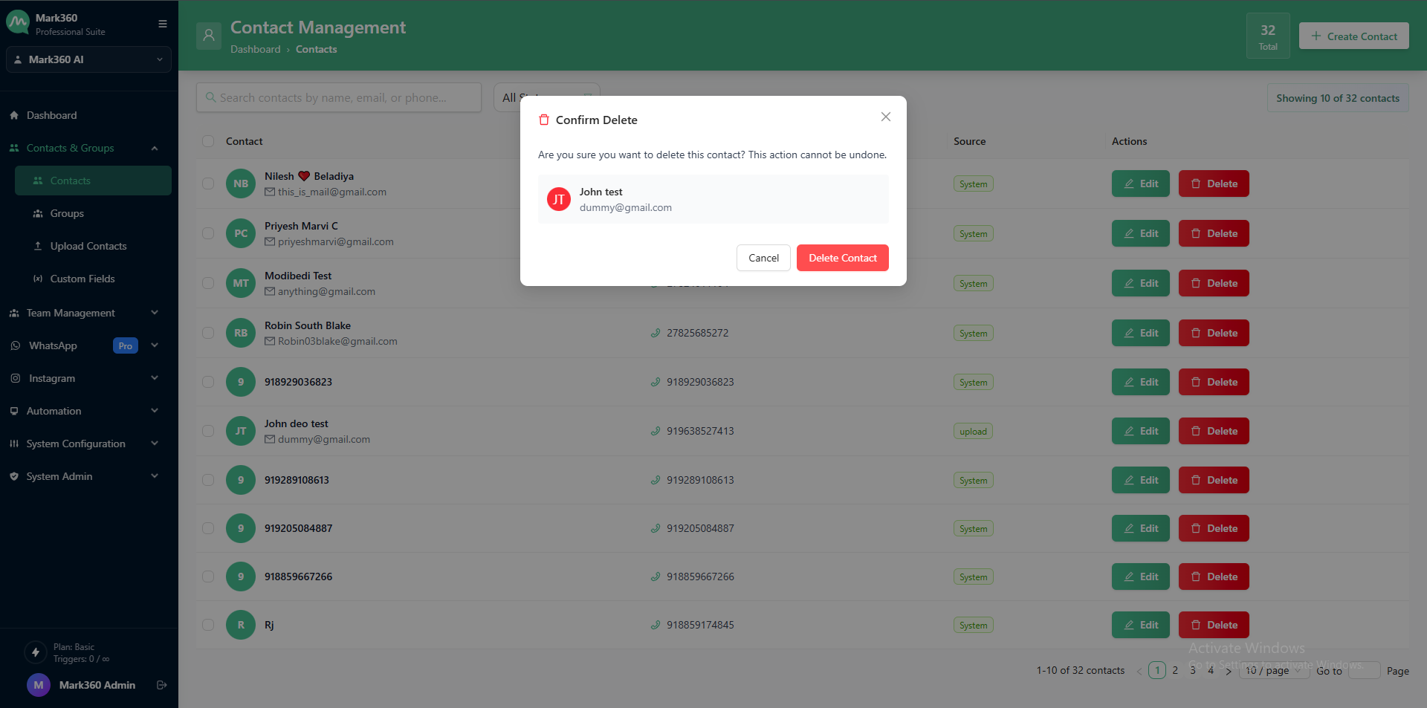
Task: Open the Mark360 AI account dropdown
Action: coord(88,59)
